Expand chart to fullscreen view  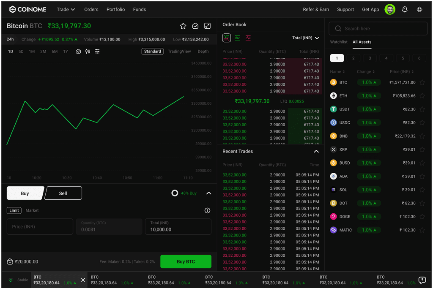(207, 26)
